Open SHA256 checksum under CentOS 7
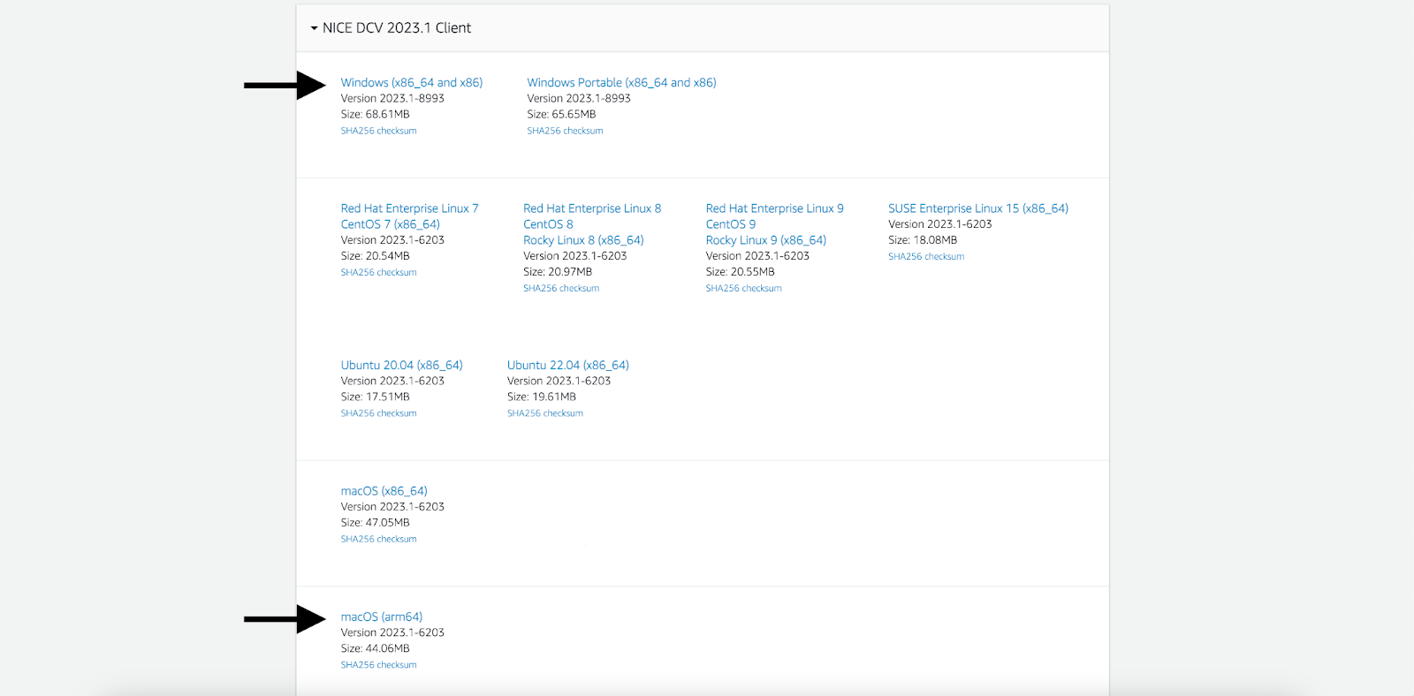 pyautogui.click(x=378, y=273)
